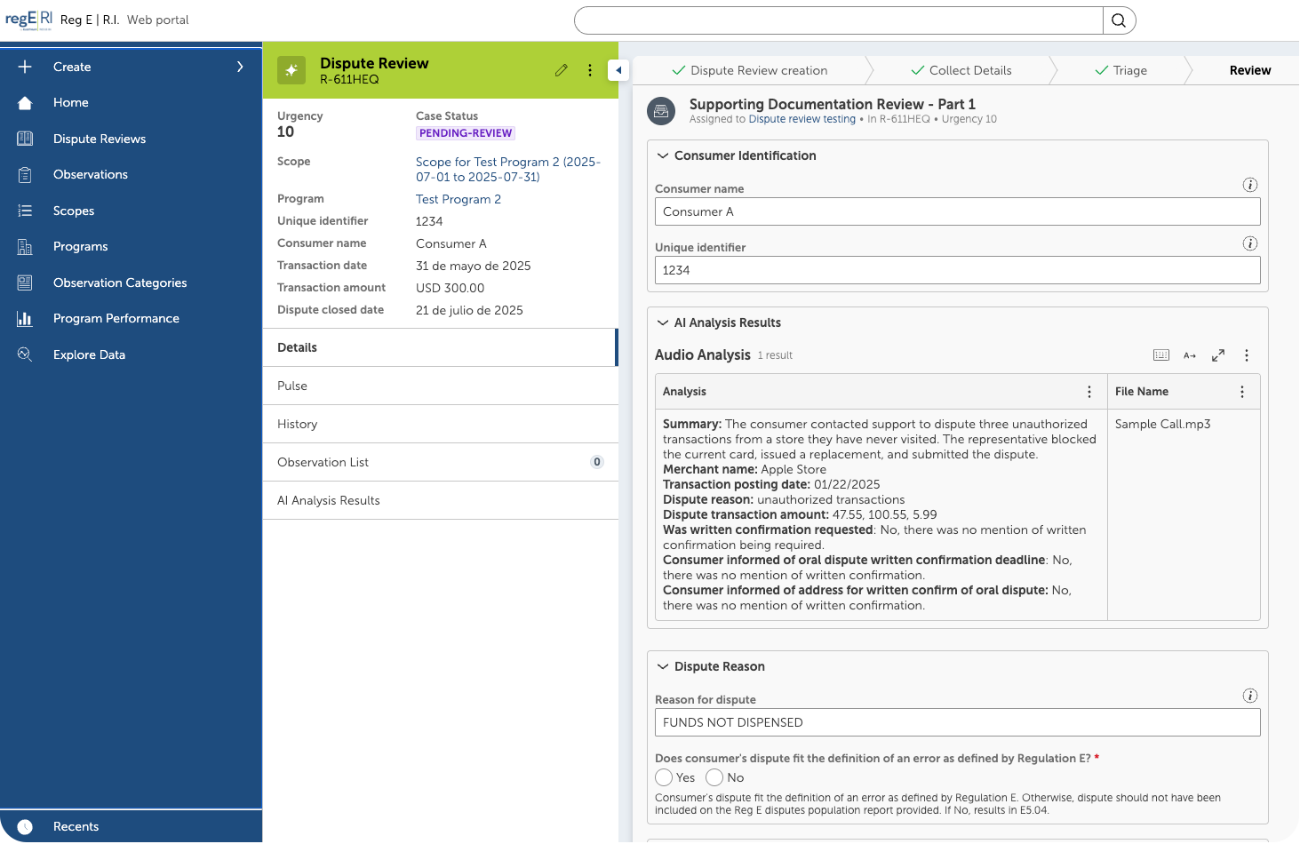This screenshot has height=844, width=1300.
Task: Expand the Audio Analysis table to full screen
Action: 1218,354
